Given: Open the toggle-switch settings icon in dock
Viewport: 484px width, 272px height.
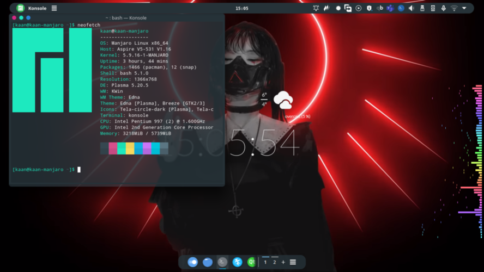Looking at the screenshot, I should point(192,262).
